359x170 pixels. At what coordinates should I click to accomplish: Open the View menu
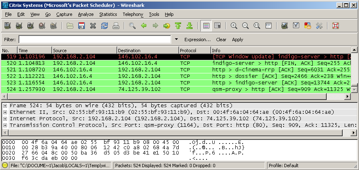point(35,14)
